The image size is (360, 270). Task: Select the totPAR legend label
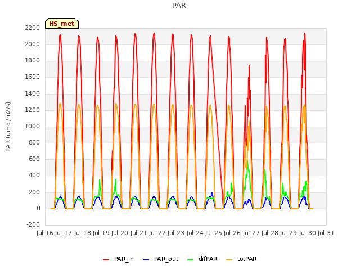247,259
